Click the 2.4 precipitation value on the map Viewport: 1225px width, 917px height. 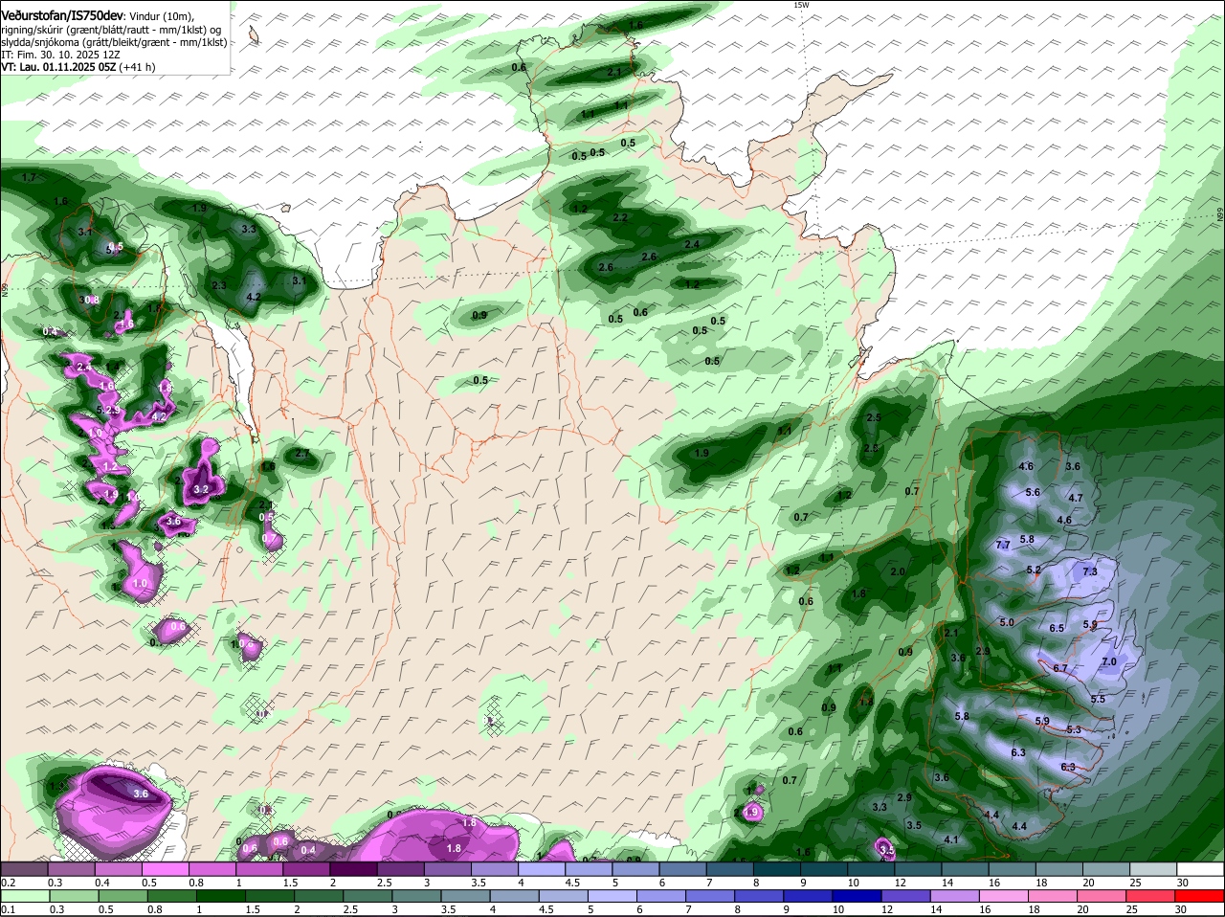coord(693,244)
